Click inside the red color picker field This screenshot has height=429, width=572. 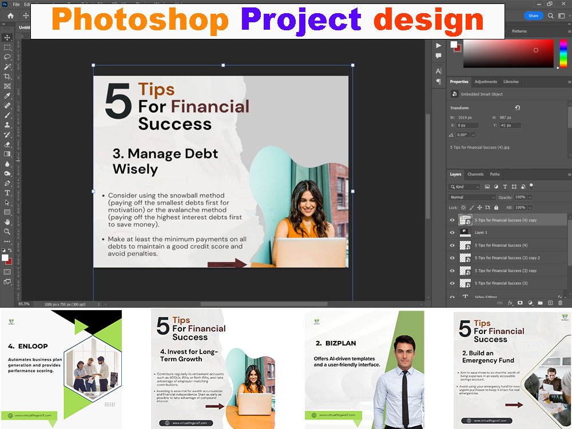[508, 53]
